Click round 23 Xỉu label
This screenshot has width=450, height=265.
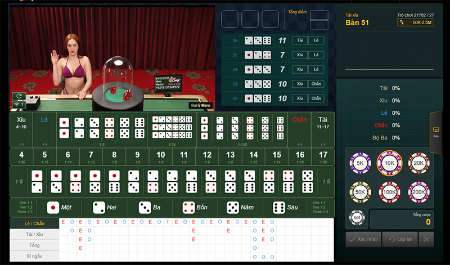tap(300, 84)
